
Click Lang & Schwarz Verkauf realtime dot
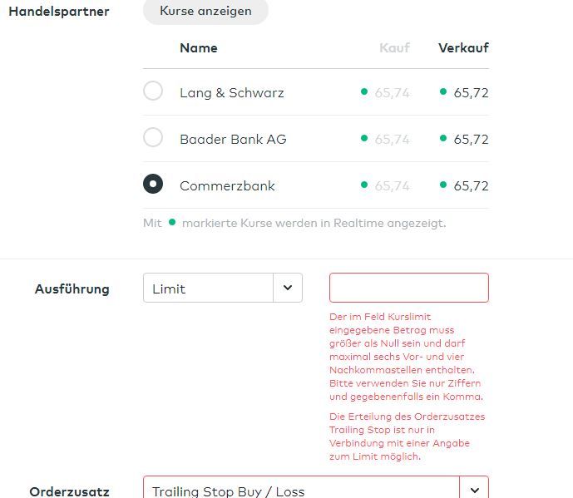tap(444, 91)
